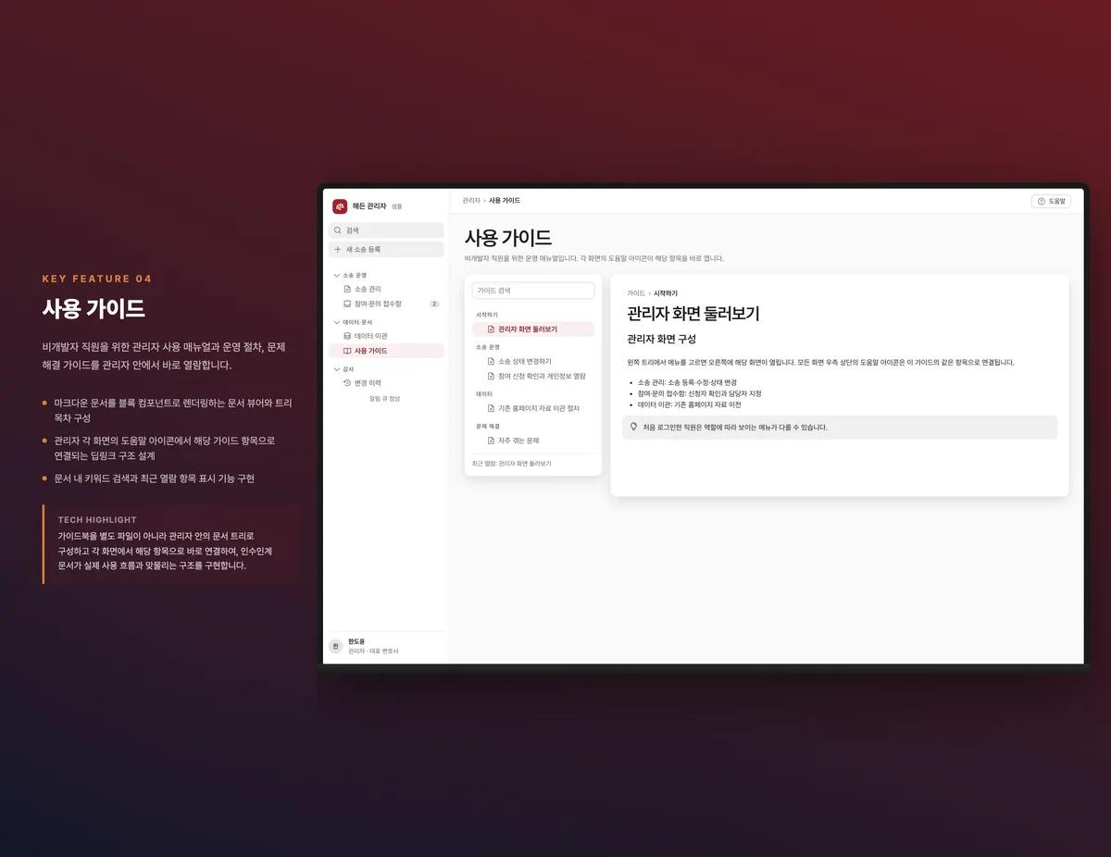Screen dimensions: 1111x857
Task: Collapse the 감사 sidebar section chevron
Action: [x=337, y=368]
